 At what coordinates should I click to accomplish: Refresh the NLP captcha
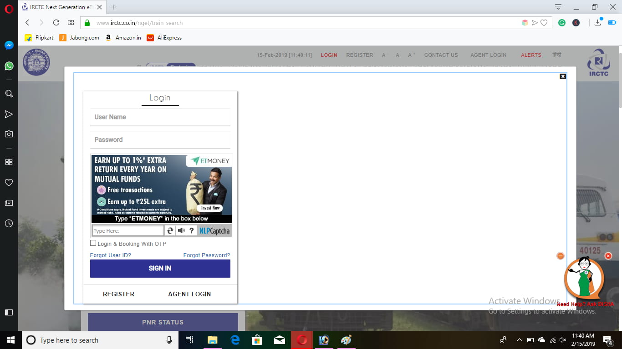[x=170, y=230]
